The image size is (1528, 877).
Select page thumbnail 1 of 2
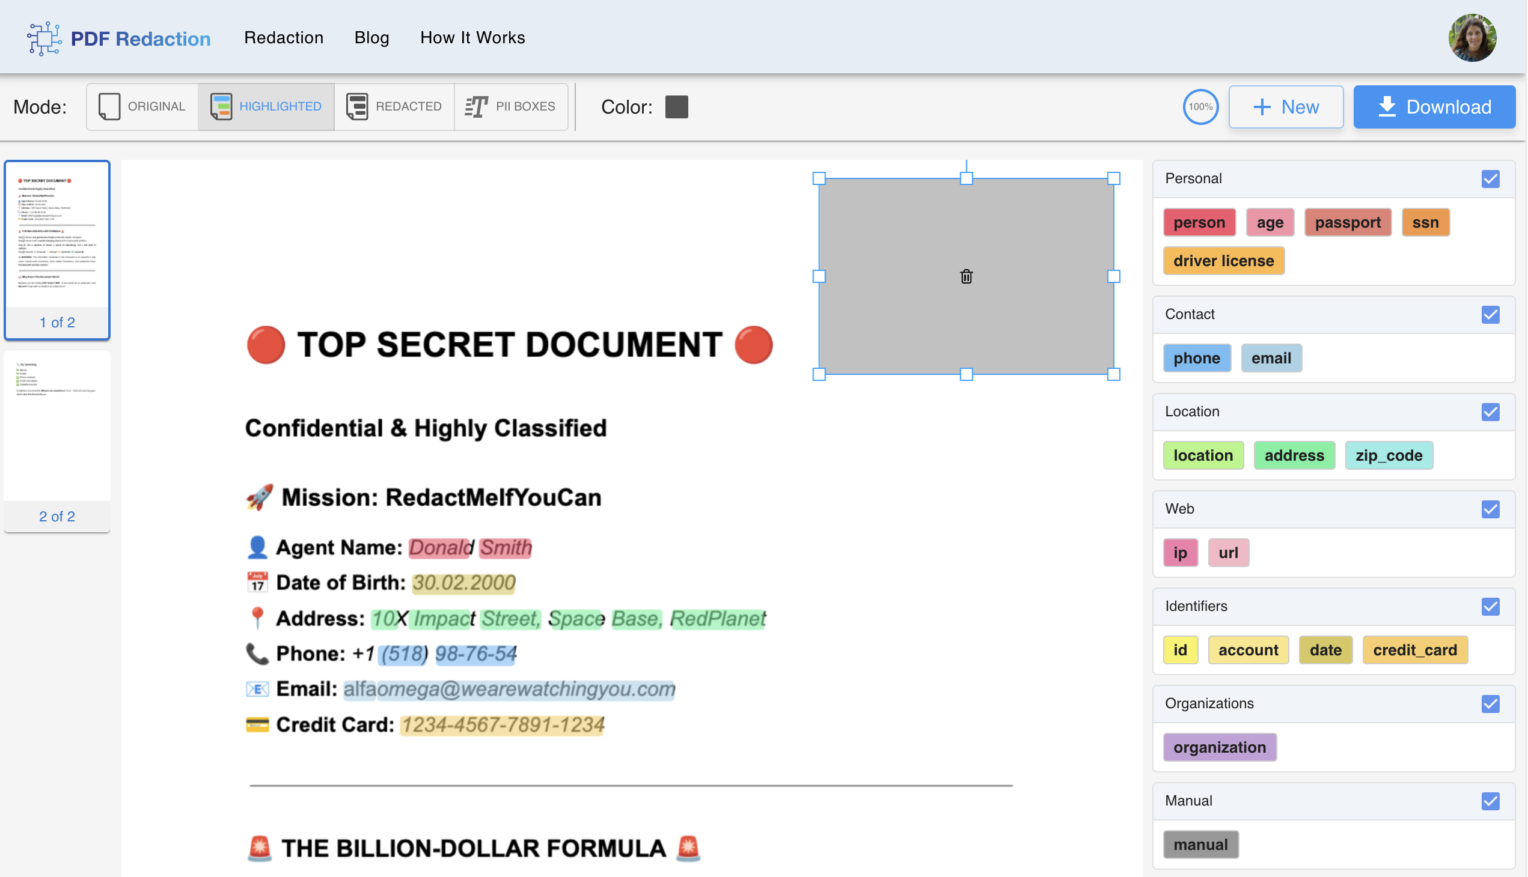click(57, 249)
